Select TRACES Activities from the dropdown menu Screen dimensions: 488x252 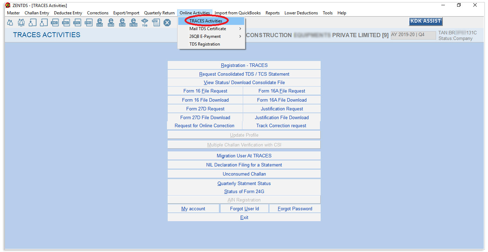[211, 21]
